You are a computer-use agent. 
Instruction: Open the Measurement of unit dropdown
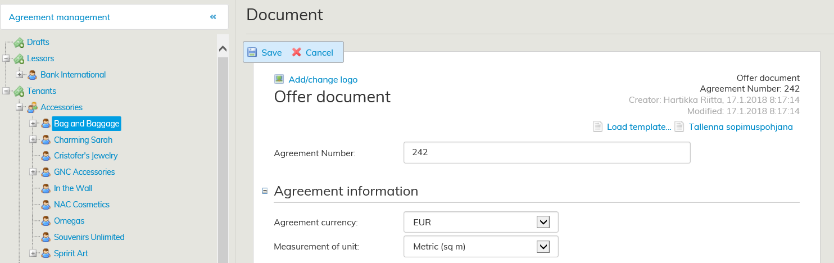pyautogui.click(x=543, y=247)
